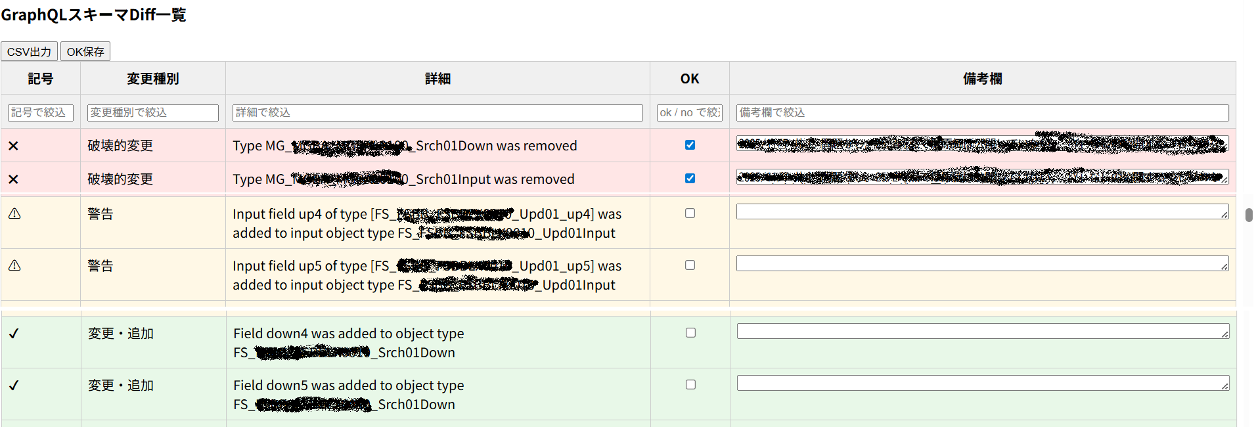Focus the 記号で絞込 filter field

41,112
